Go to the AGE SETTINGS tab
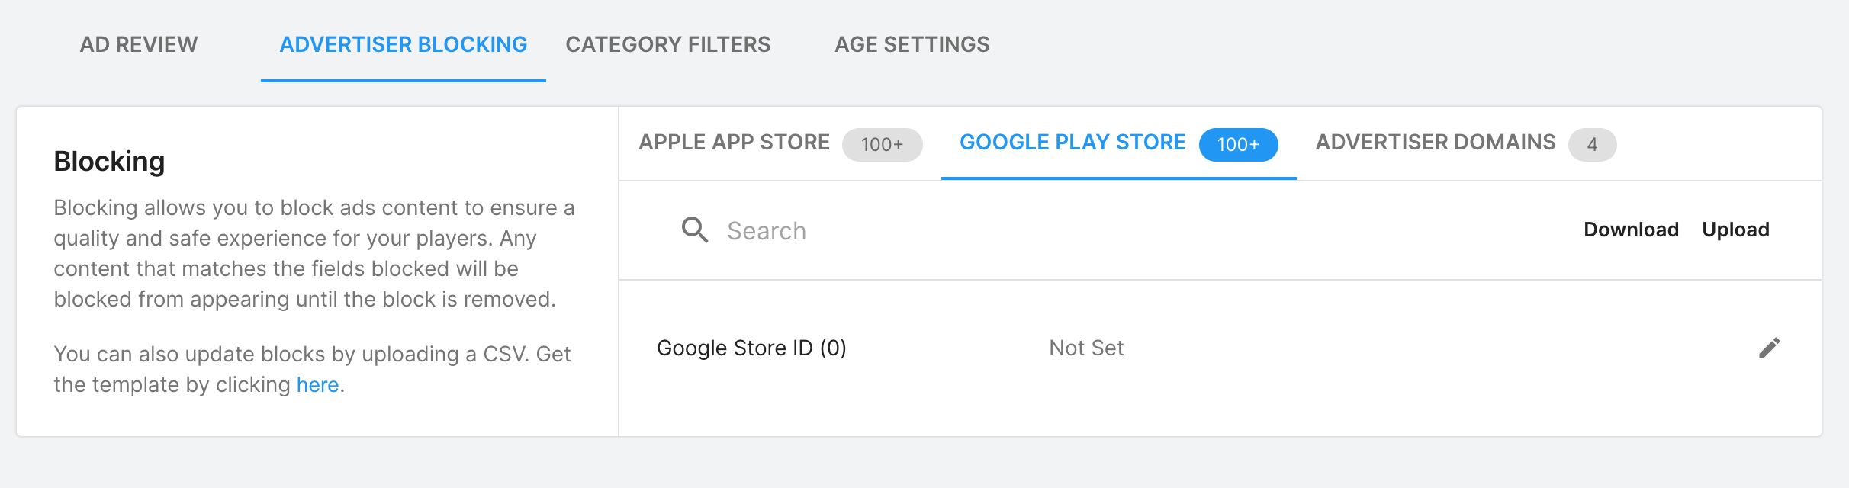 click(912, 44)
